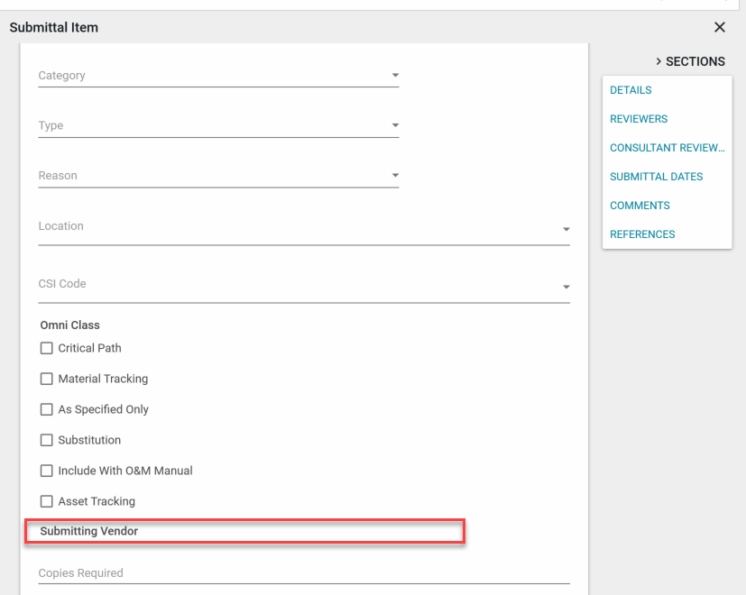
Task: Check the Material Tracking box
Action: coord(47,379)
